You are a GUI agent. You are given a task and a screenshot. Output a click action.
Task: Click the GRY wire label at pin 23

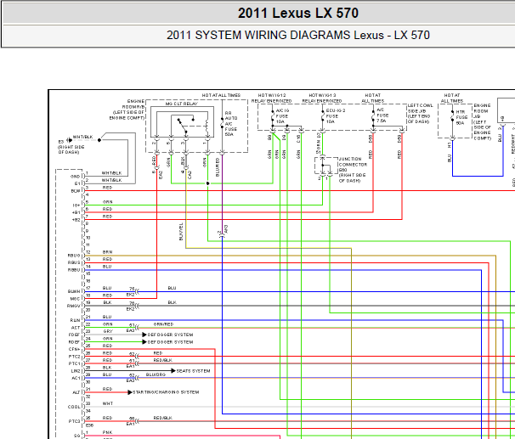tap(108, 331)
